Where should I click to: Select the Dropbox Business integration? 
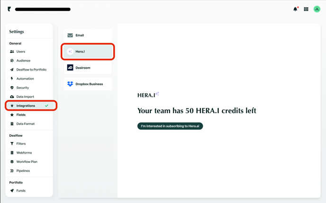click(88, 84)
